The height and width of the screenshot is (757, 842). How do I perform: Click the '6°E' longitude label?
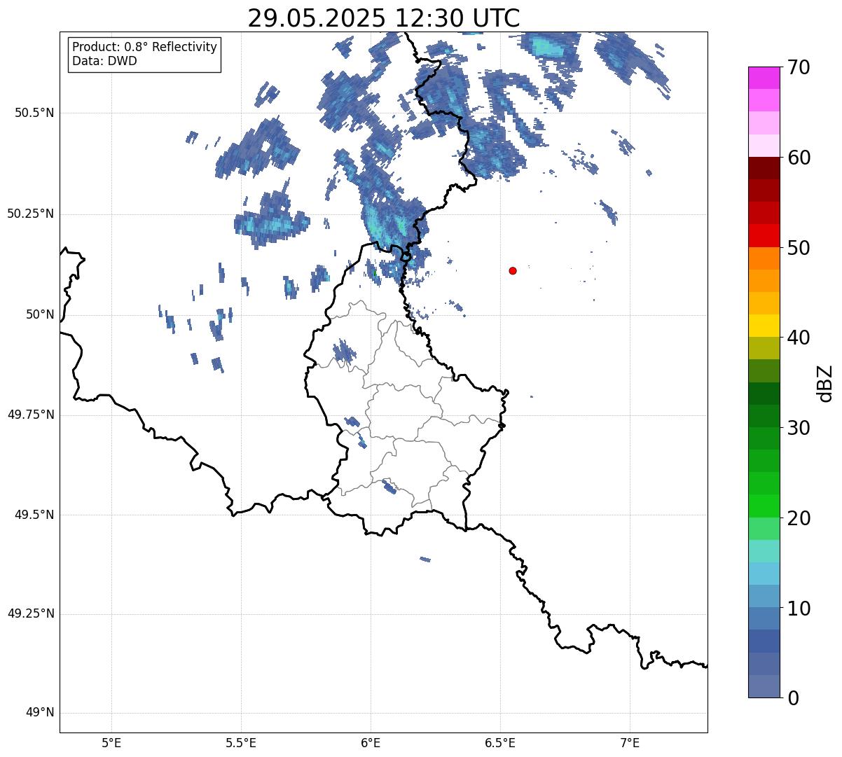(371, 742)
